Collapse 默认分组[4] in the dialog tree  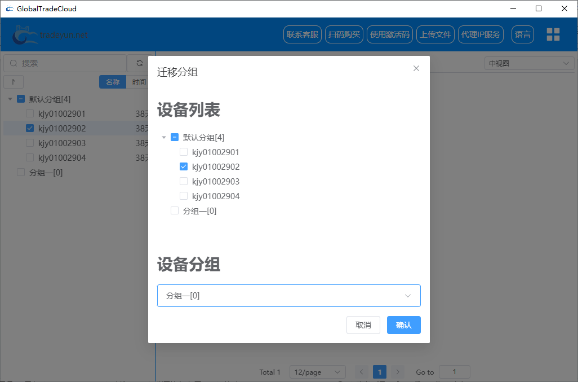(164, 137)
